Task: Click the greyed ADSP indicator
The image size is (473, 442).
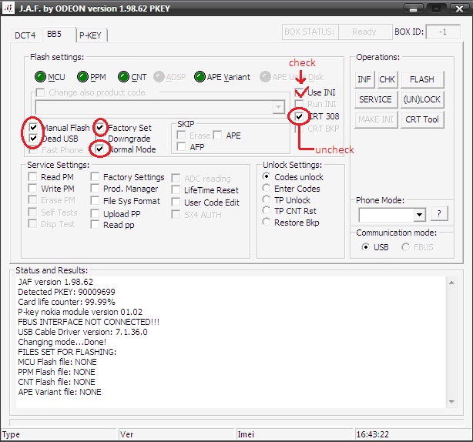Action: (159, 77)
